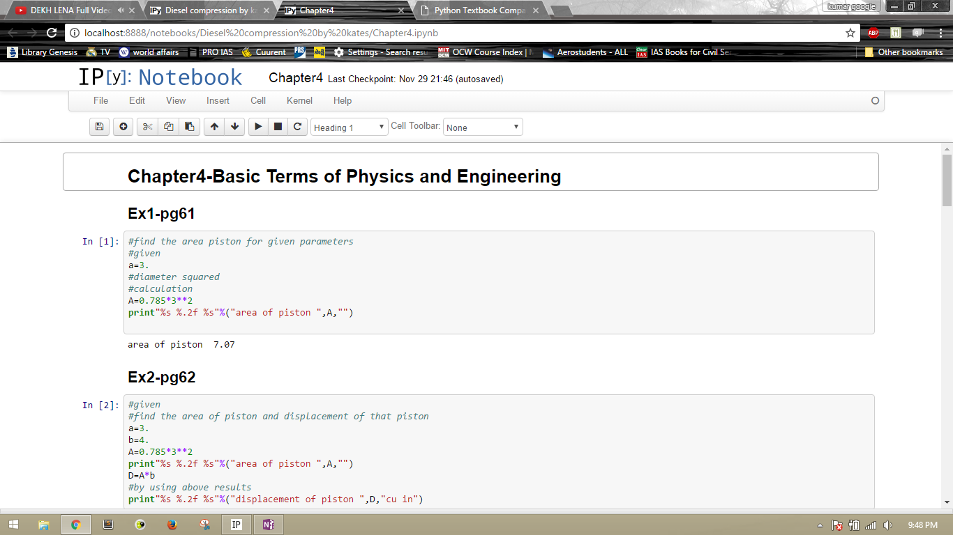Move selected cell up with arrow icon
This screenshot has width=953, height=535.
pyautogui.click(x=214, y=127)
